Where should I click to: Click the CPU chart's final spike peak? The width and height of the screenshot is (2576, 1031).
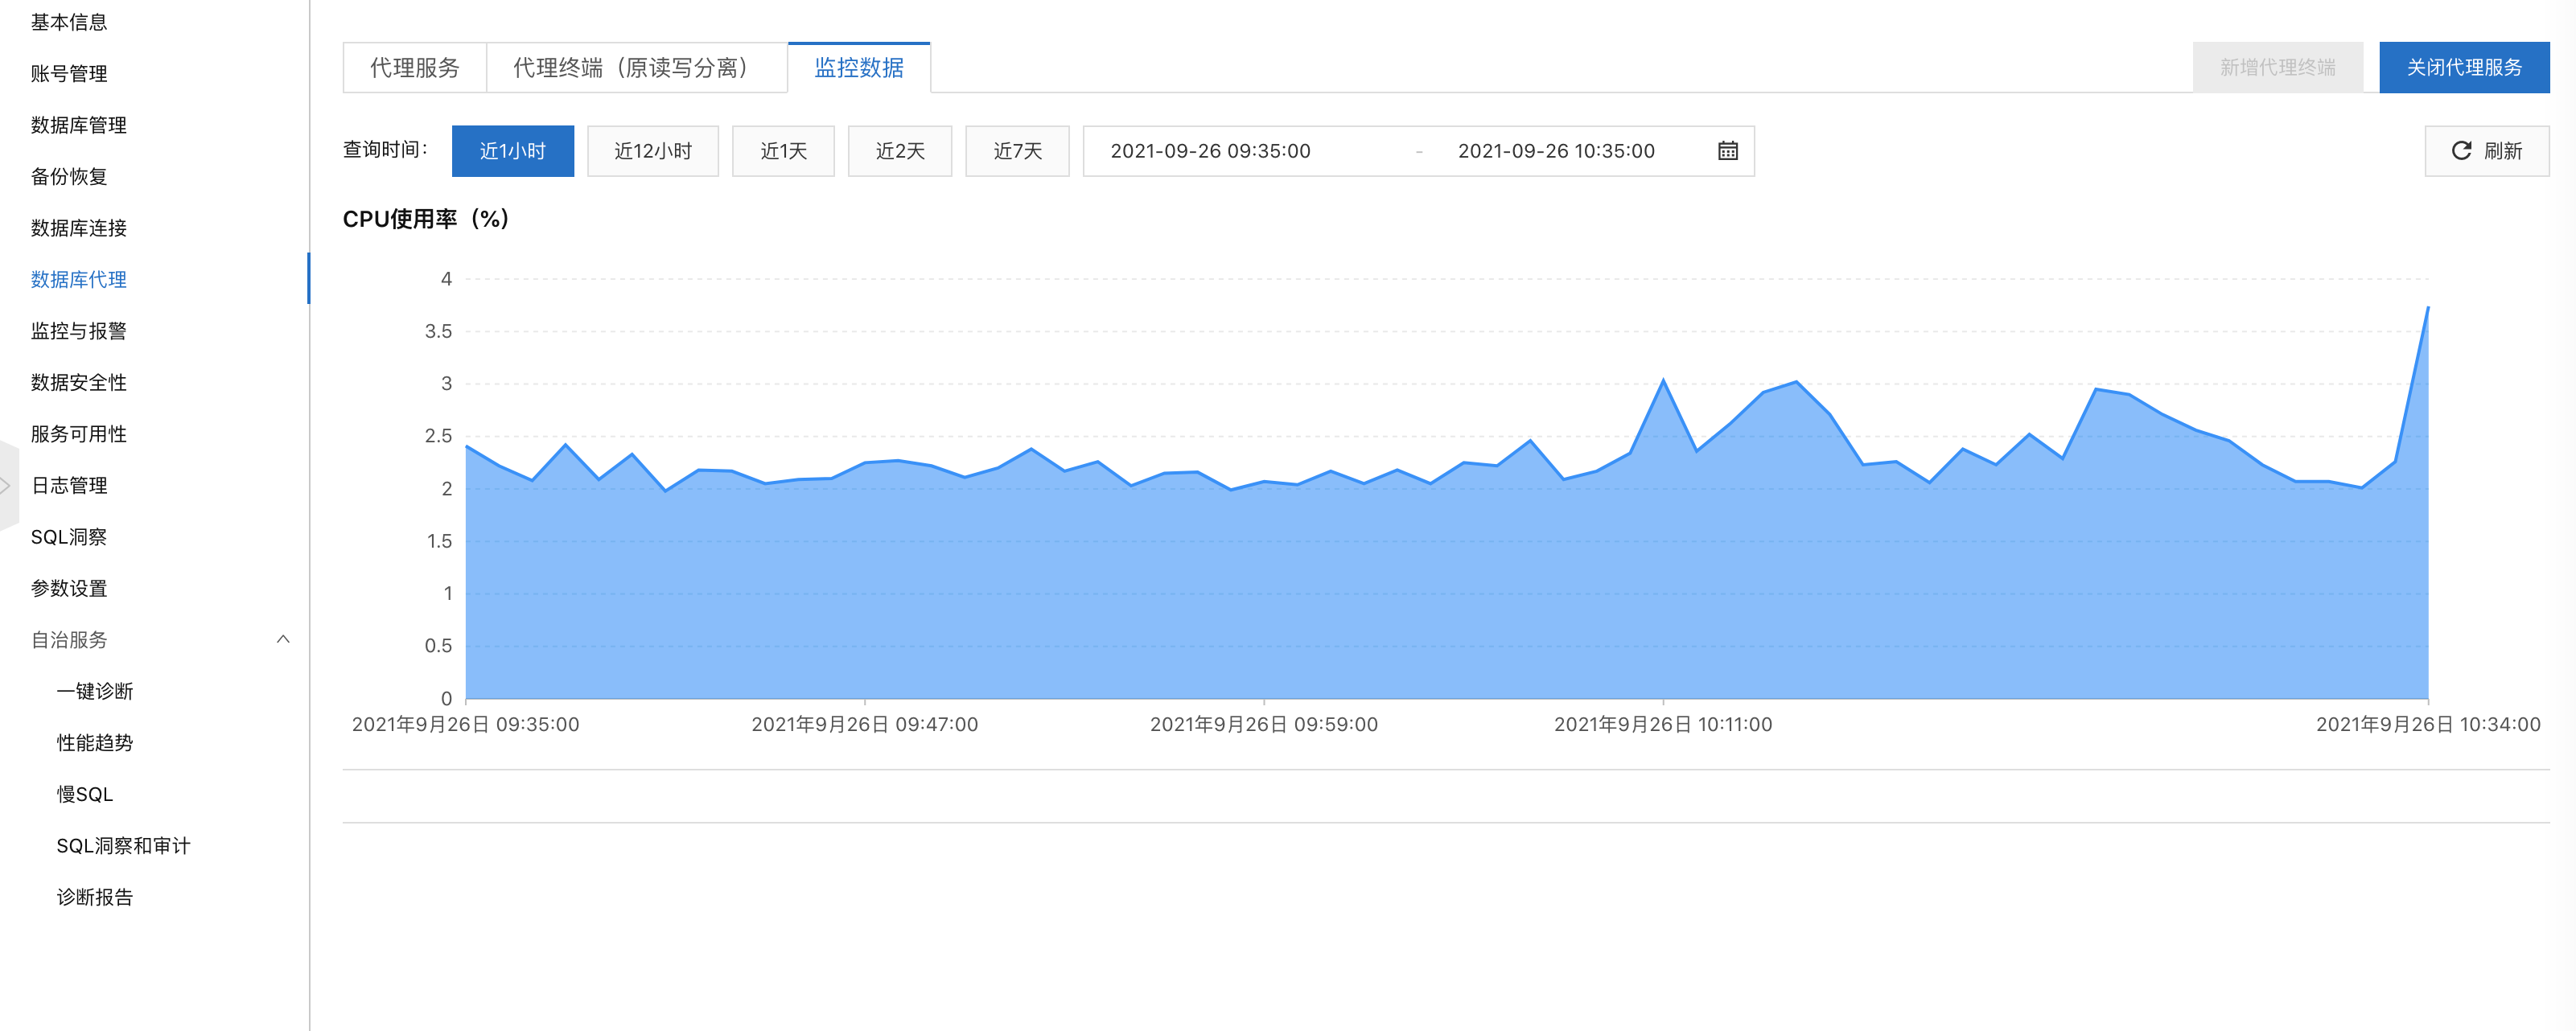click(x=2428, y=307)
